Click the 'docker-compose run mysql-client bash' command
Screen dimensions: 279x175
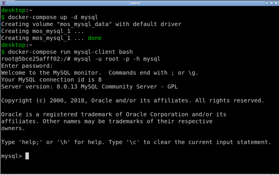[70, 52]
